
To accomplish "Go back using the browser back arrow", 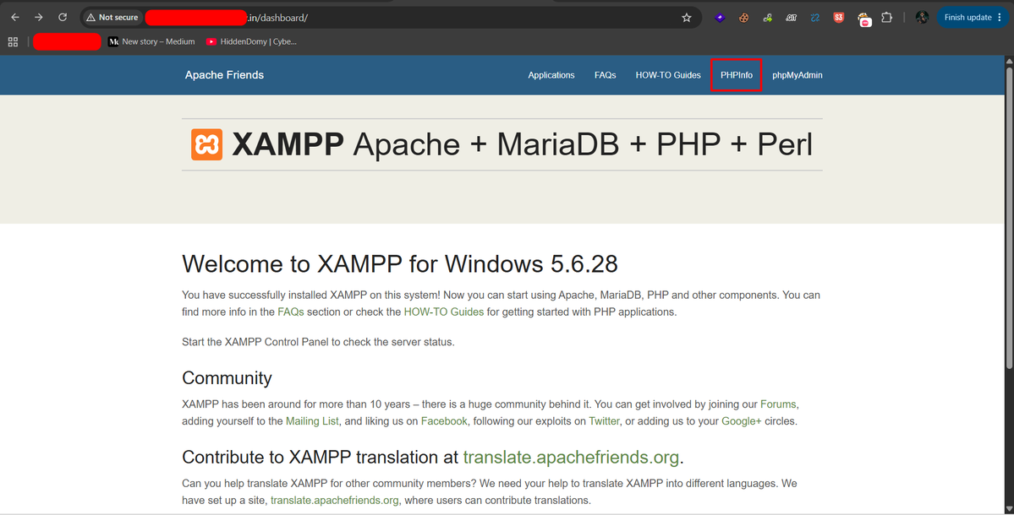I will click(15, 18).
